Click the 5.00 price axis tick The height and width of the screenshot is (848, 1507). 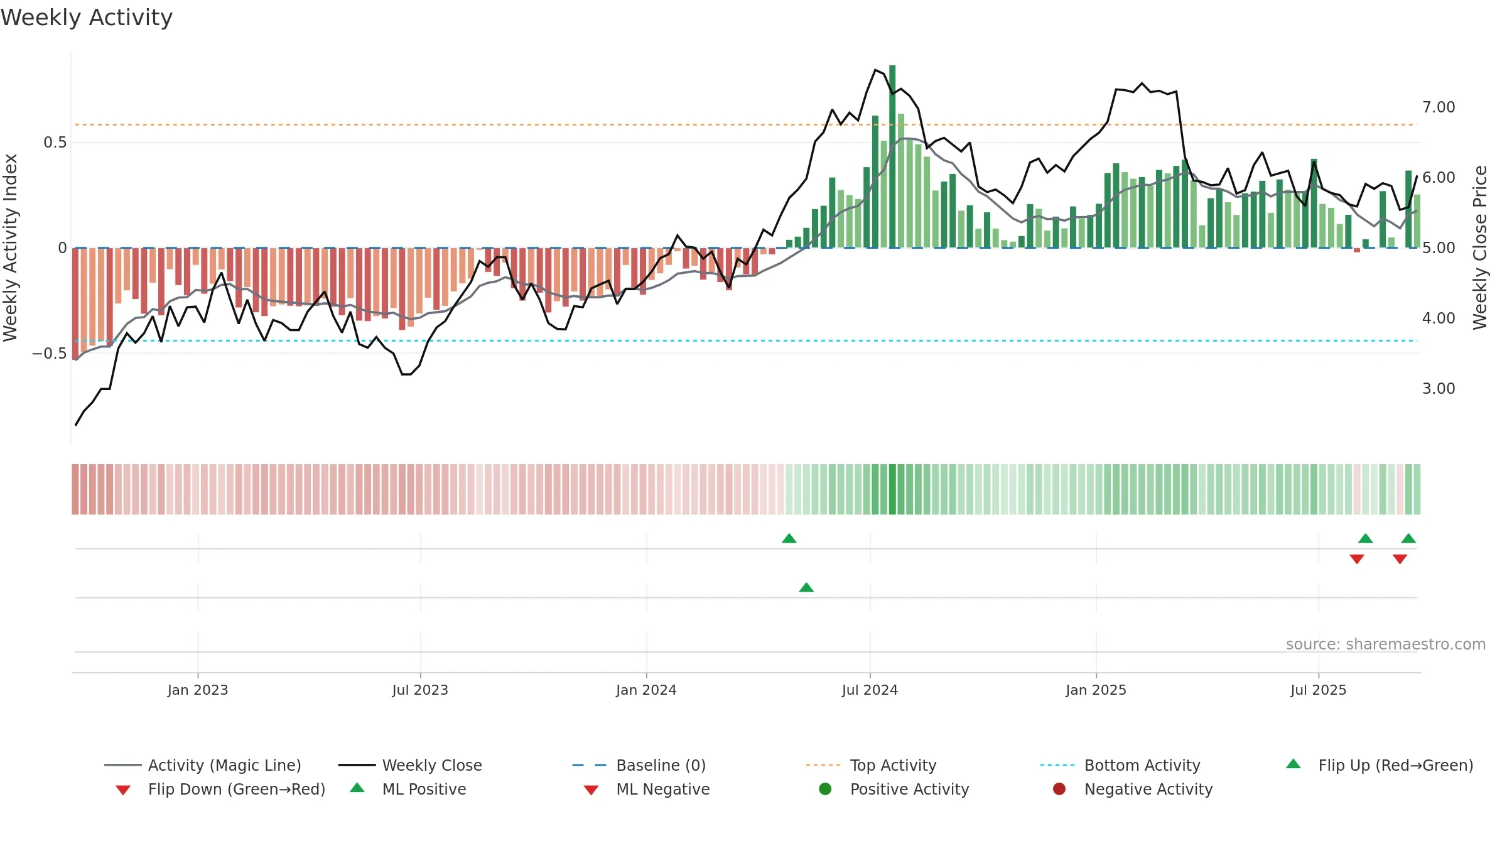click(x=1439, y=248)
